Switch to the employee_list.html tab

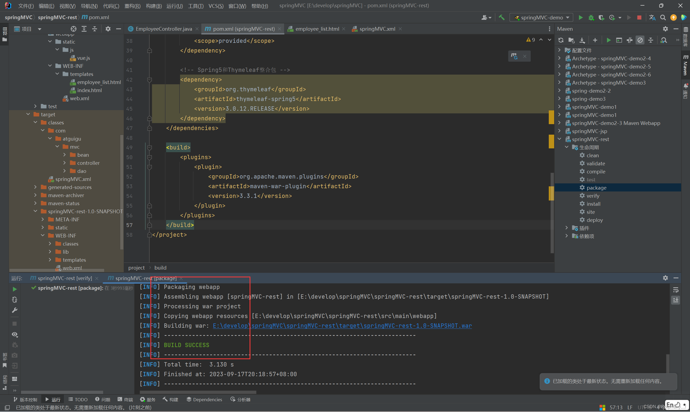click(x=317, y=29)
